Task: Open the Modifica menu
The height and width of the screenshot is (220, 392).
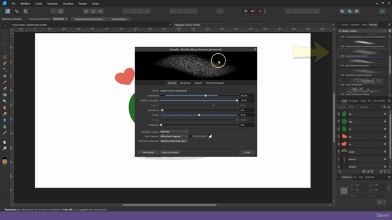Action: pos(25,4)
